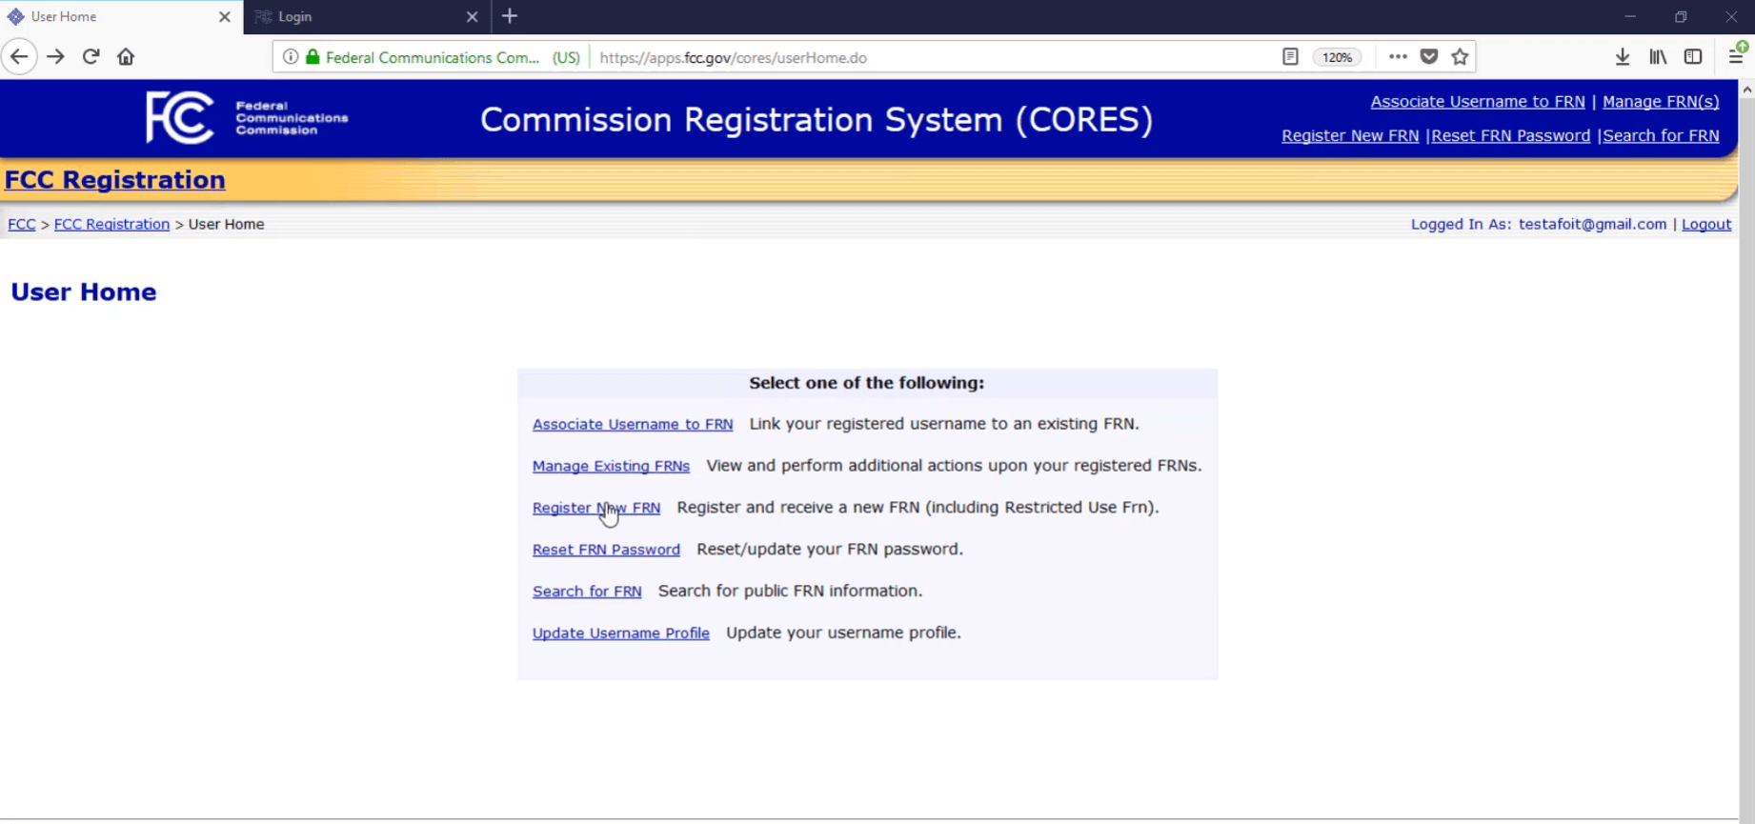Close the User Home tab
Screen dimensions: 1755x824
pyautogui.click(x=225, y=17)
